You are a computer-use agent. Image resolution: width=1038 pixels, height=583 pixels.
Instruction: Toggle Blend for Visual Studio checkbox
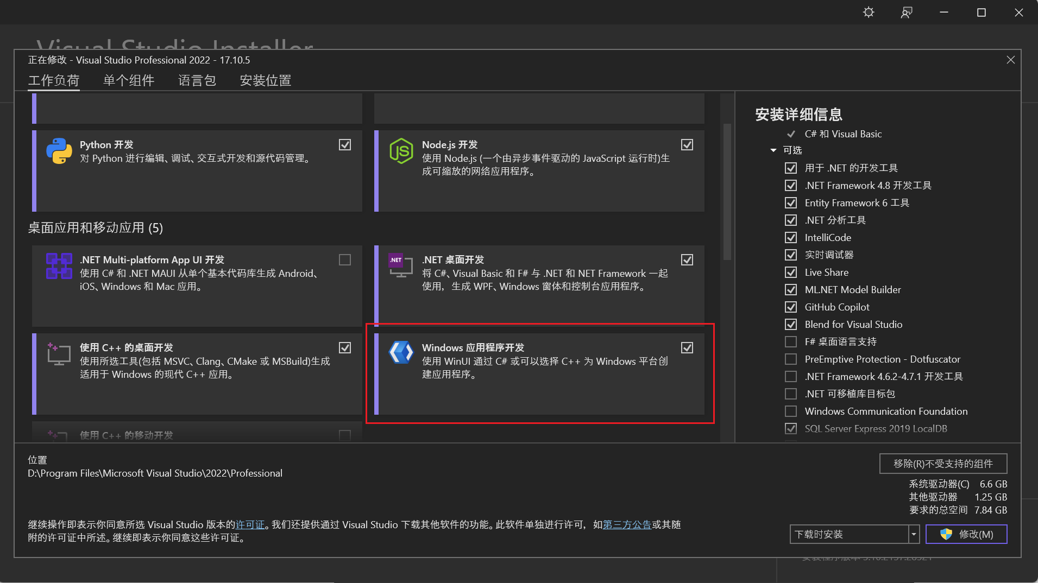pos(791,324)
